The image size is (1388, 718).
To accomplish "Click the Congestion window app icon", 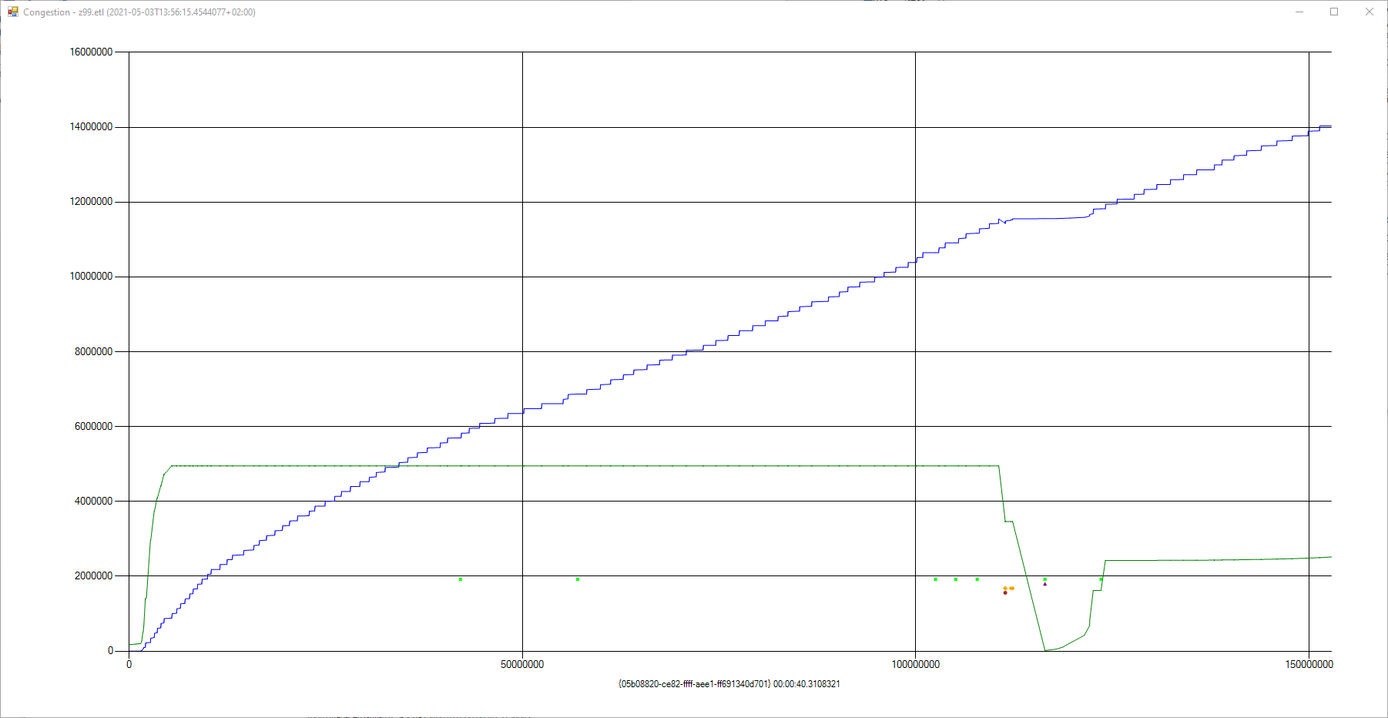I will [x=13, y=12].
